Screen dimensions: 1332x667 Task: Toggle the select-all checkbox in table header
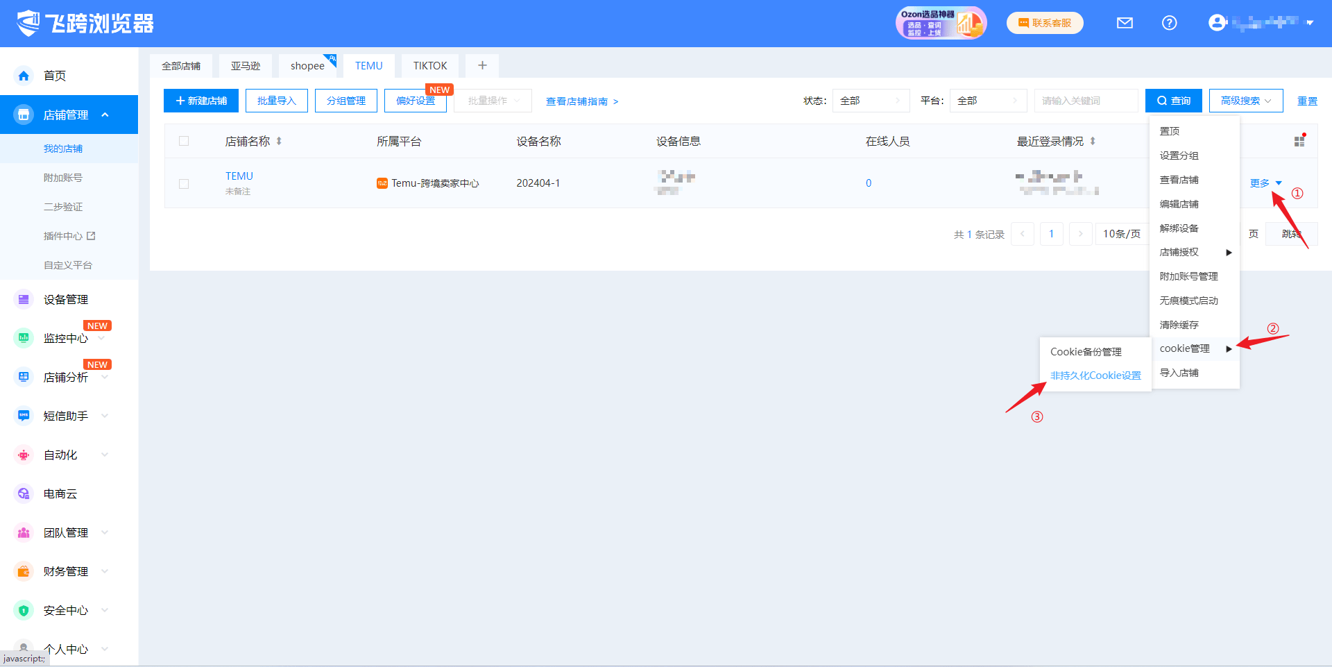pyautogui.click(x=184, y=142)
